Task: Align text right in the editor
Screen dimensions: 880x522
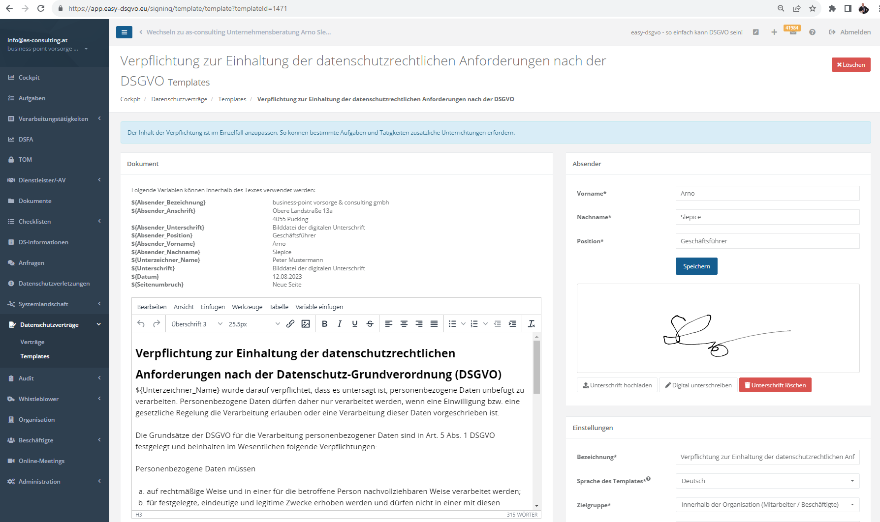Action: [419, 323]
